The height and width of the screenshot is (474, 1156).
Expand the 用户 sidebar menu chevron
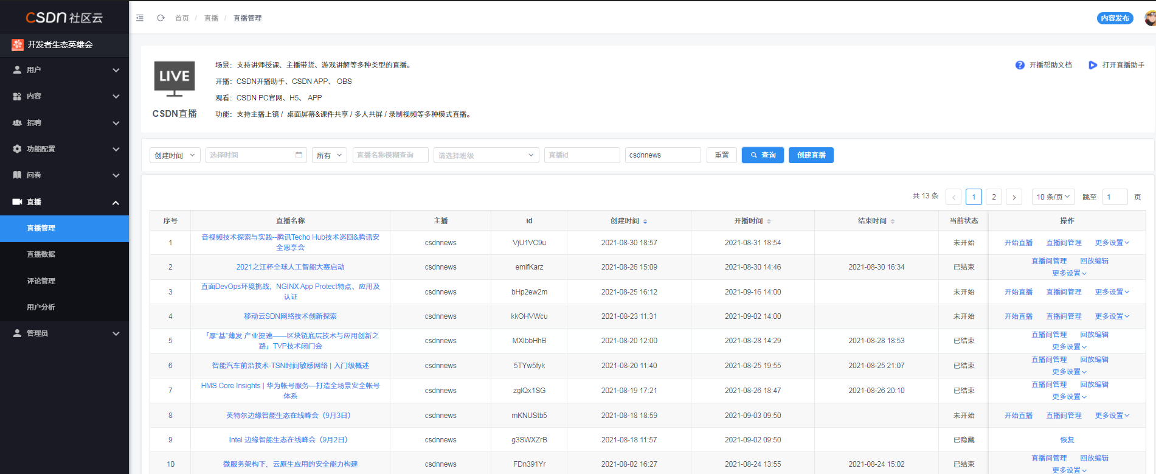116,70
